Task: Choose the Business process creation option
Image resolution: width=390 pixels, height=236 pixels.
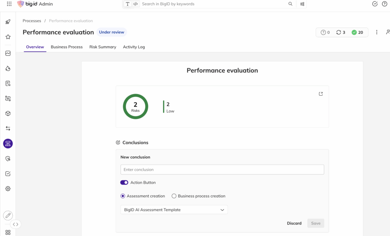Action: pos(174,196)
